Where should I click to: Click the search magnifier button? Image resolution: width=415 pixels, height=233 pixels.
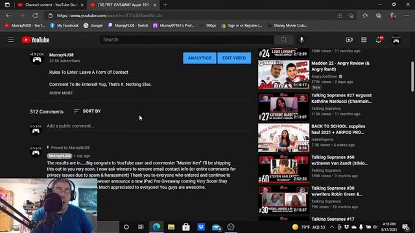(x=284, y=39)
